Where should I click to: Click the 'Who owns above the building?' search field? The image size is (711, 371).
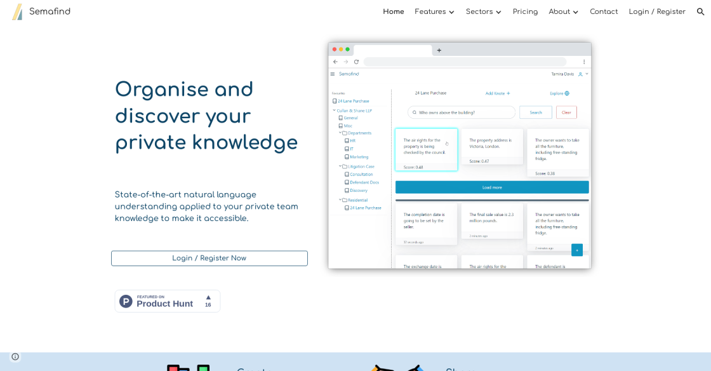point(462,112)
